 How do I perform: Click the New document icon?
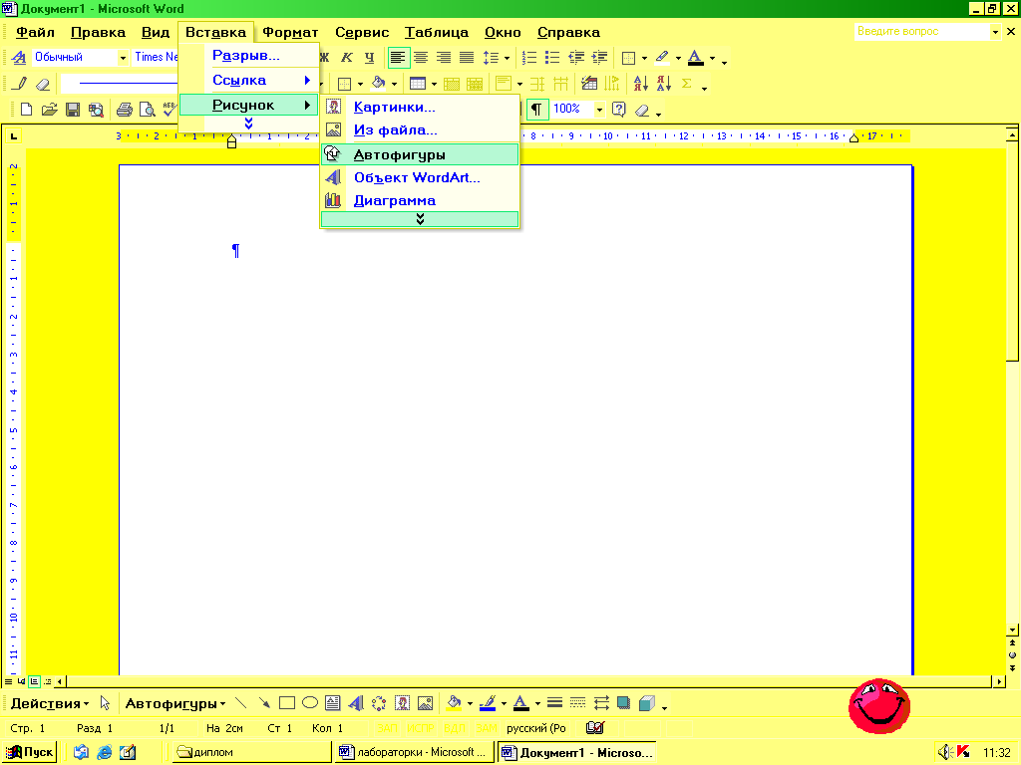(27, 110)
